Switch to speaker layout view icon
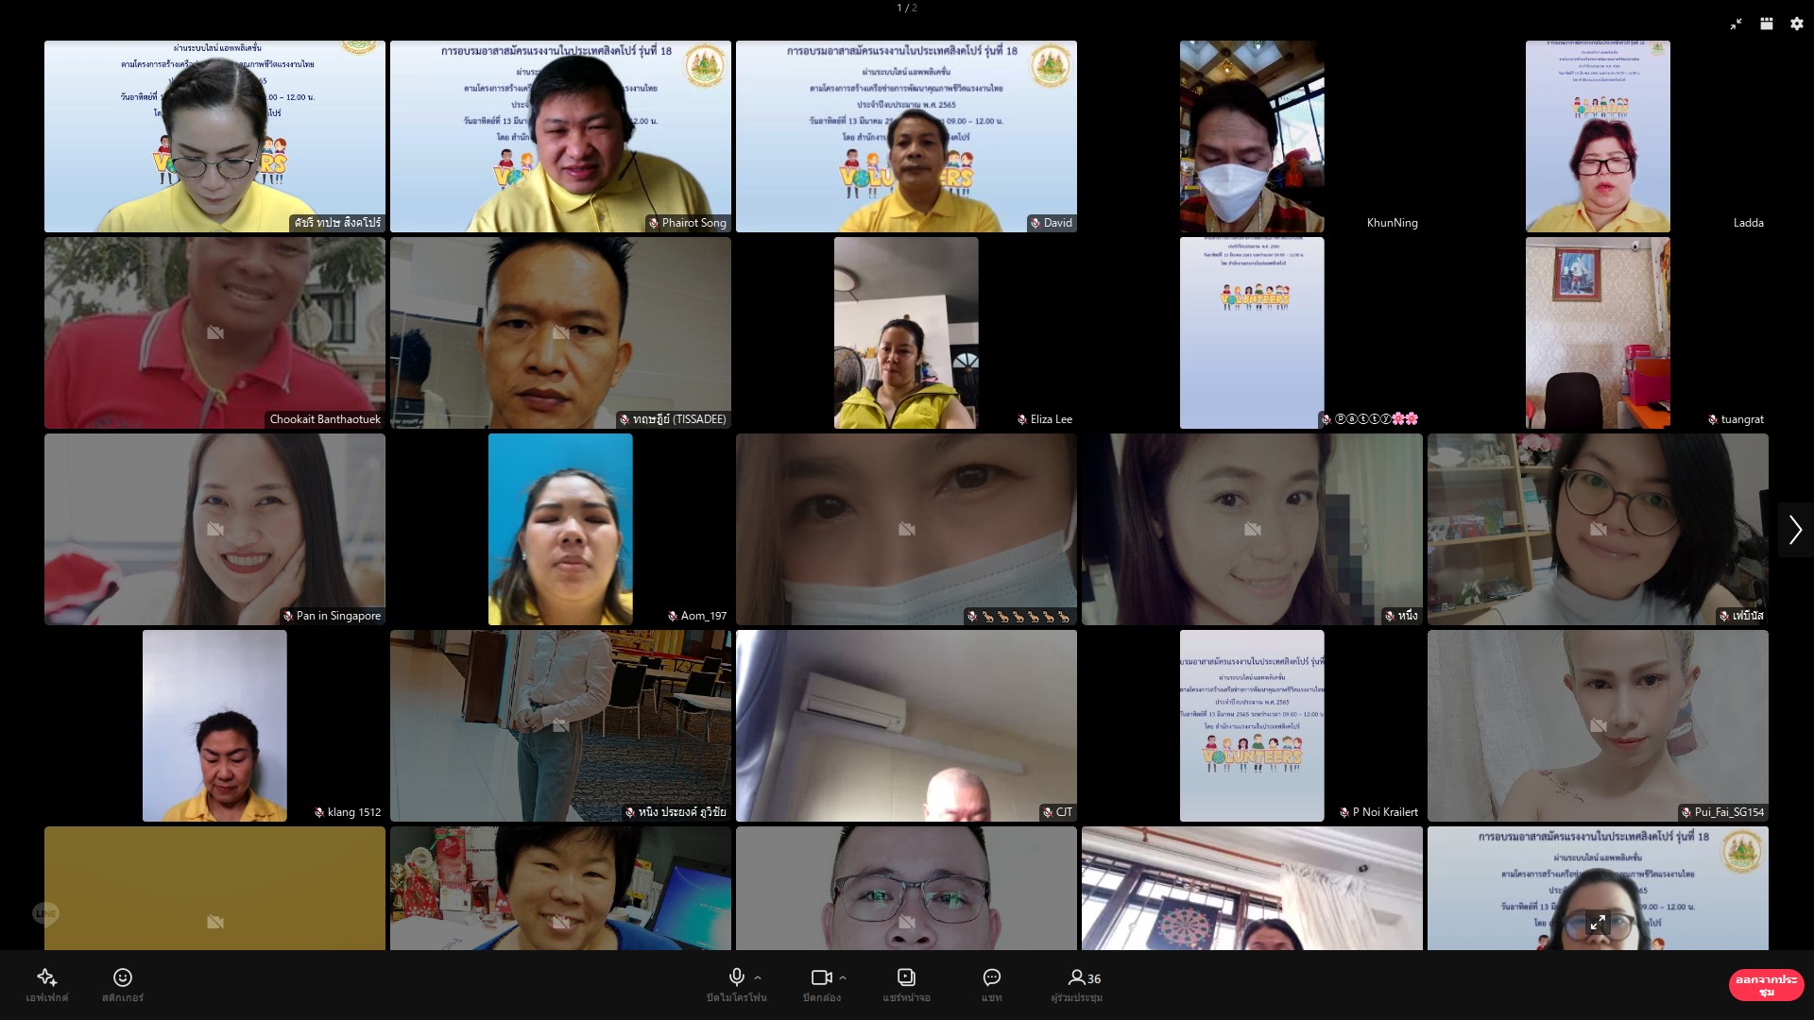 click(1766, 25)
